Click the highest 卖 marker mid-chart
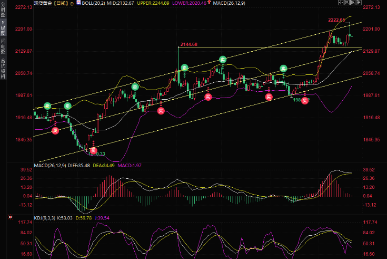The height and width of the screenshot is (259, 387). (x=223, y=60)
